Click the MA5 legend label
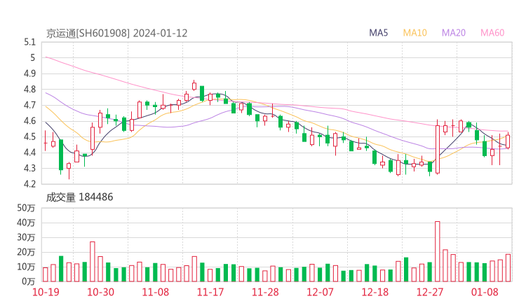Viewport: 519px width, 308px height. [x=378, y=33]
